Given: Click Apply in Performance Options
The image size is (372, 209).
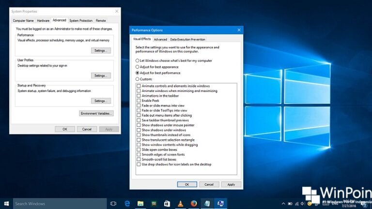Looking at the screenshot, I should [x=231, y=184].
